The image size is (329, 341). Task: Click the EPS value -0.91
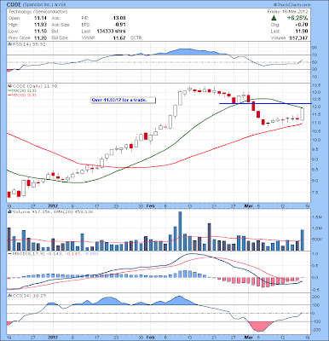120,25
